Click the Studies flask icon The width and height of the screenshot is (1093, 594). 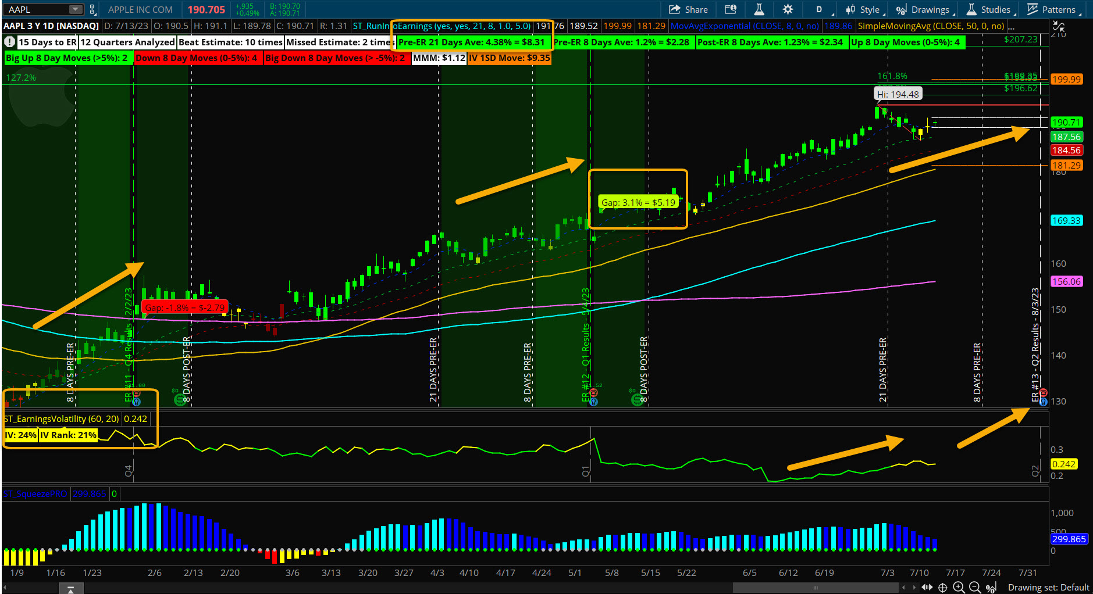coord(973,9)
